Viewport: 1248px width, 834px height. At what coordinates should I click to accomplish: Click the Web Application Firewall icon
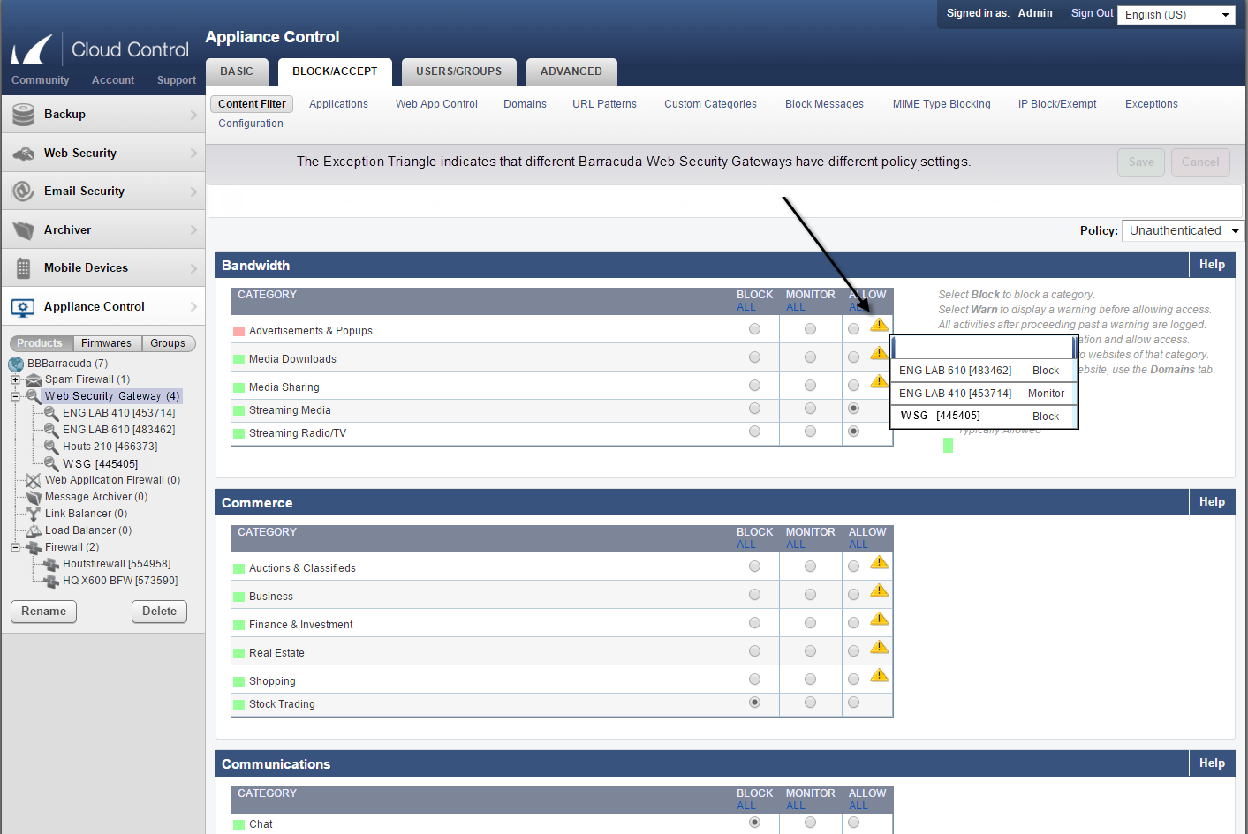34,480
